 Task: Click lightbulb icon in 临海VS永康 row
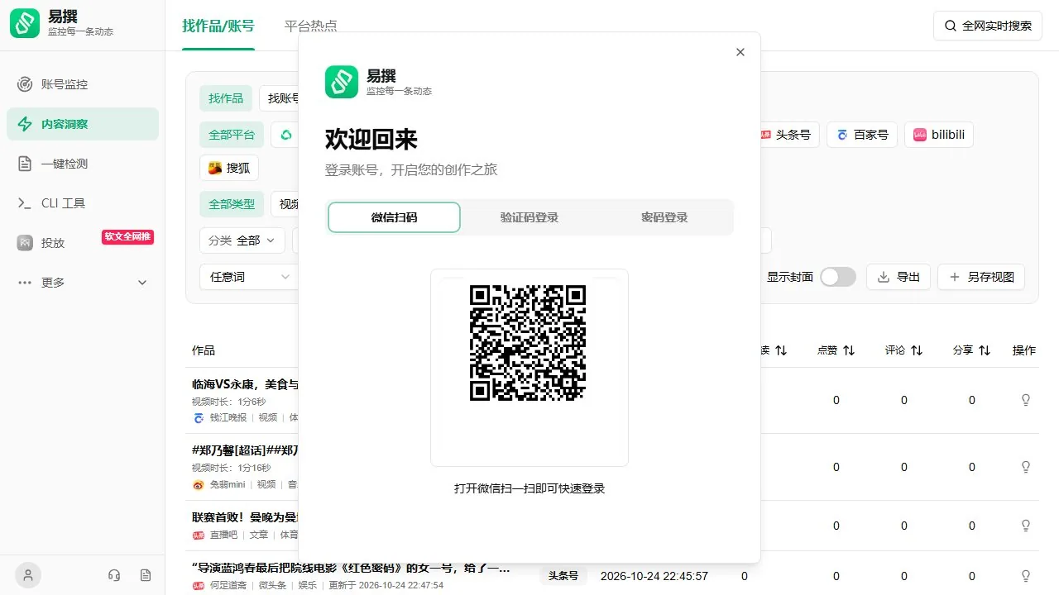[x=1026, y=400]
